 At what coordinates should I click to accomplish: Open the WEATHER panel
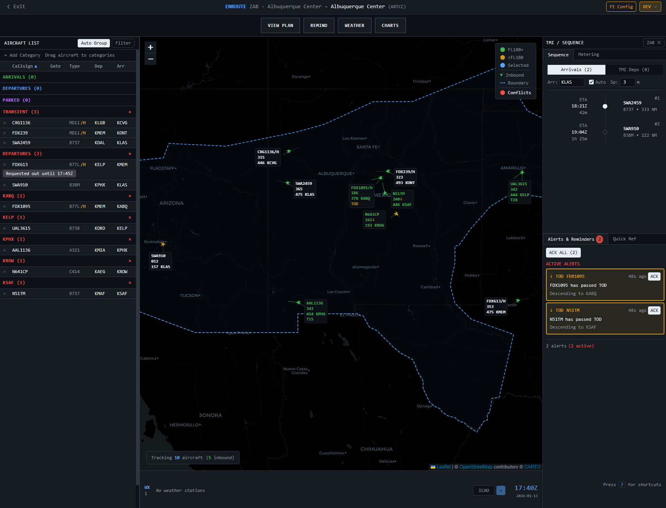coord(354,25)
